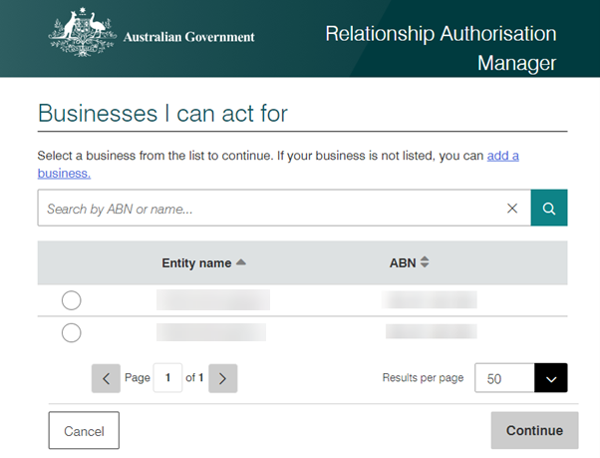This screenshot has width=600, height=458.
Task: Go to next page arrow
Action: [223, 378]
